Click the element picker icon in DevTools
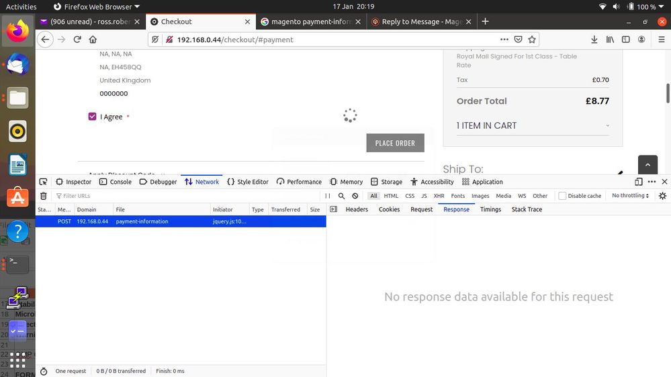 [44, 182]
